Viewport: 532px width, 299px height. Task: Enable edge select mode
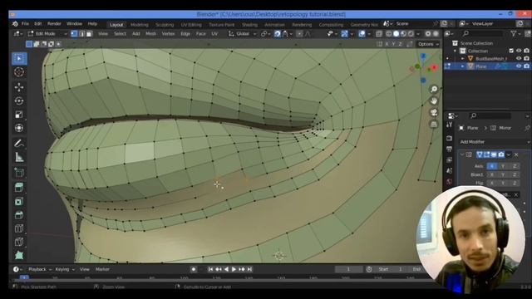tap(81, 34)
